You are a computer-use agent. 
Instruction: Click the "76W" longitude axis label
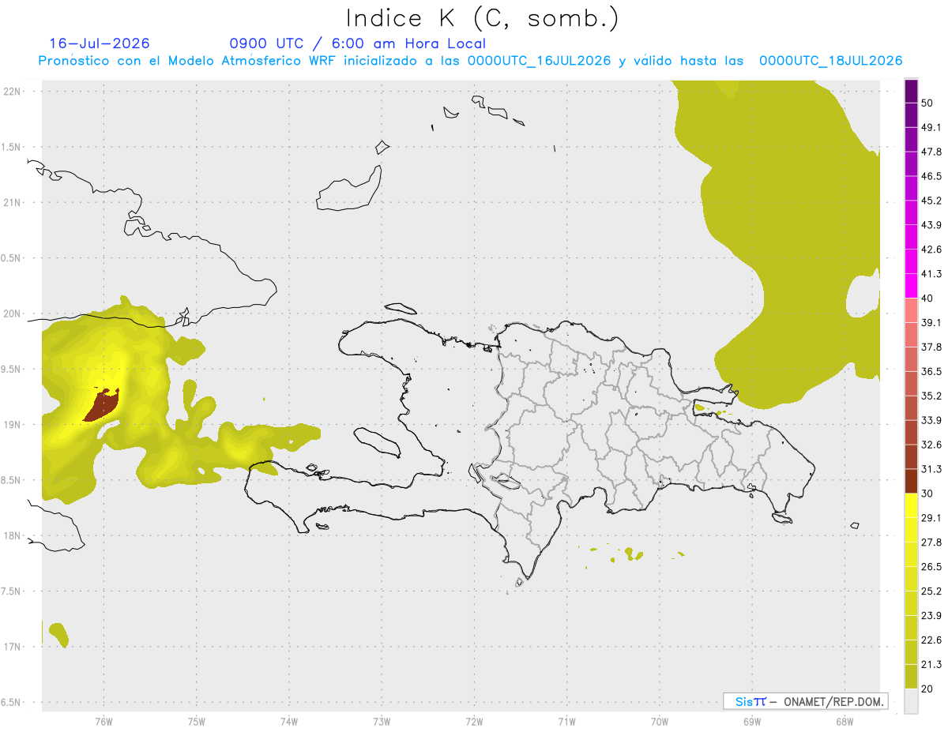pyautogui.click(x=103, y=722)
